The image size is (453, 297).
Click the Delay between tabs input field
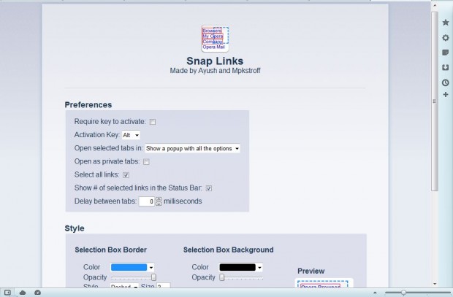tap(147, 201)
